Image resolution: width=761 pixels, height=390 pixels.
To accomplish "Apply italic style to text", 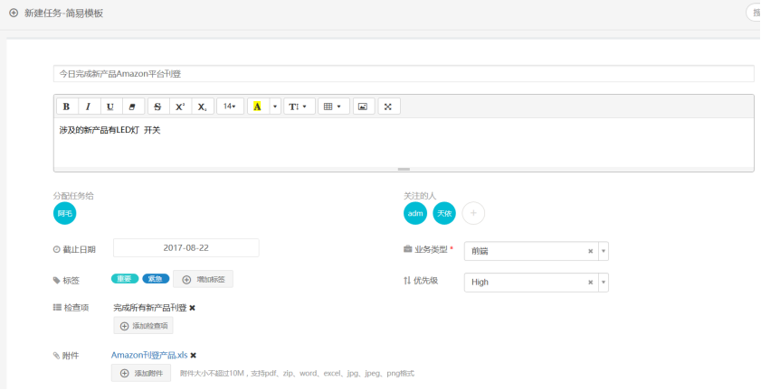I will pyautogui.click(x=88, y=107).
